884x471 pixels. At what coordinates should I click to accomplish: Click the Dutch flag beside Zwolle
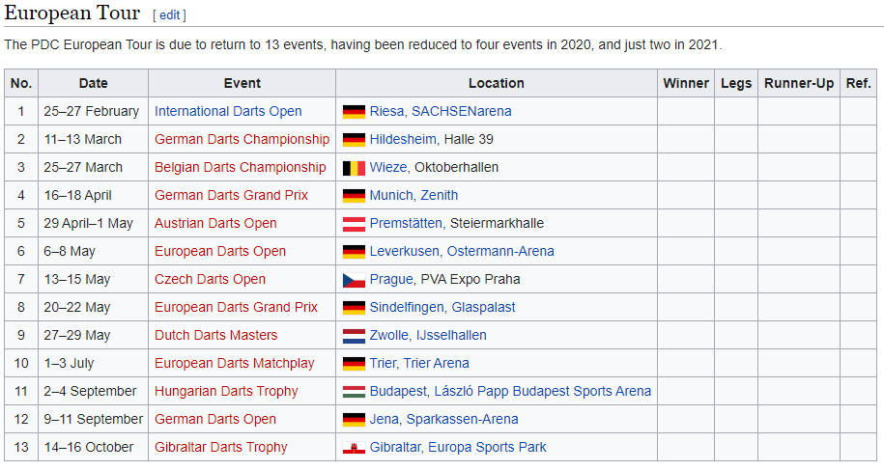point(354,336)
